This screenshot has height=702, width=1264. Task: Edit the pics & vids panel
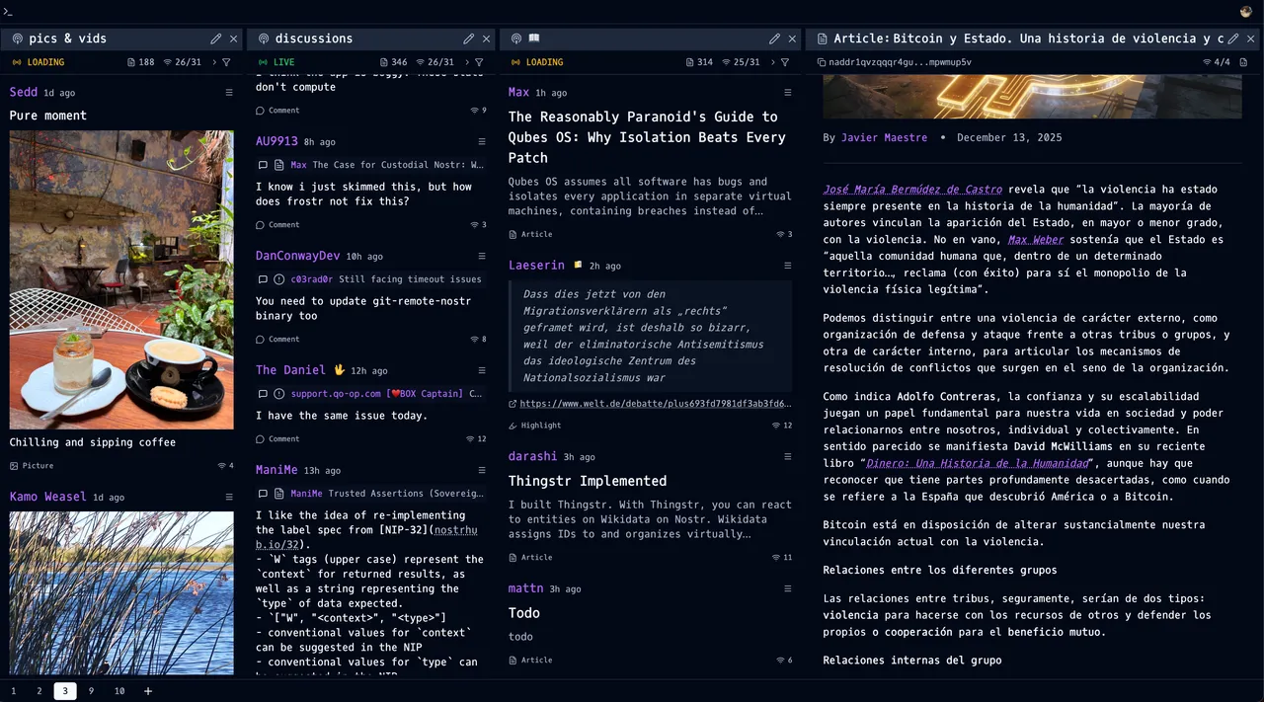(x=215, y=39)
